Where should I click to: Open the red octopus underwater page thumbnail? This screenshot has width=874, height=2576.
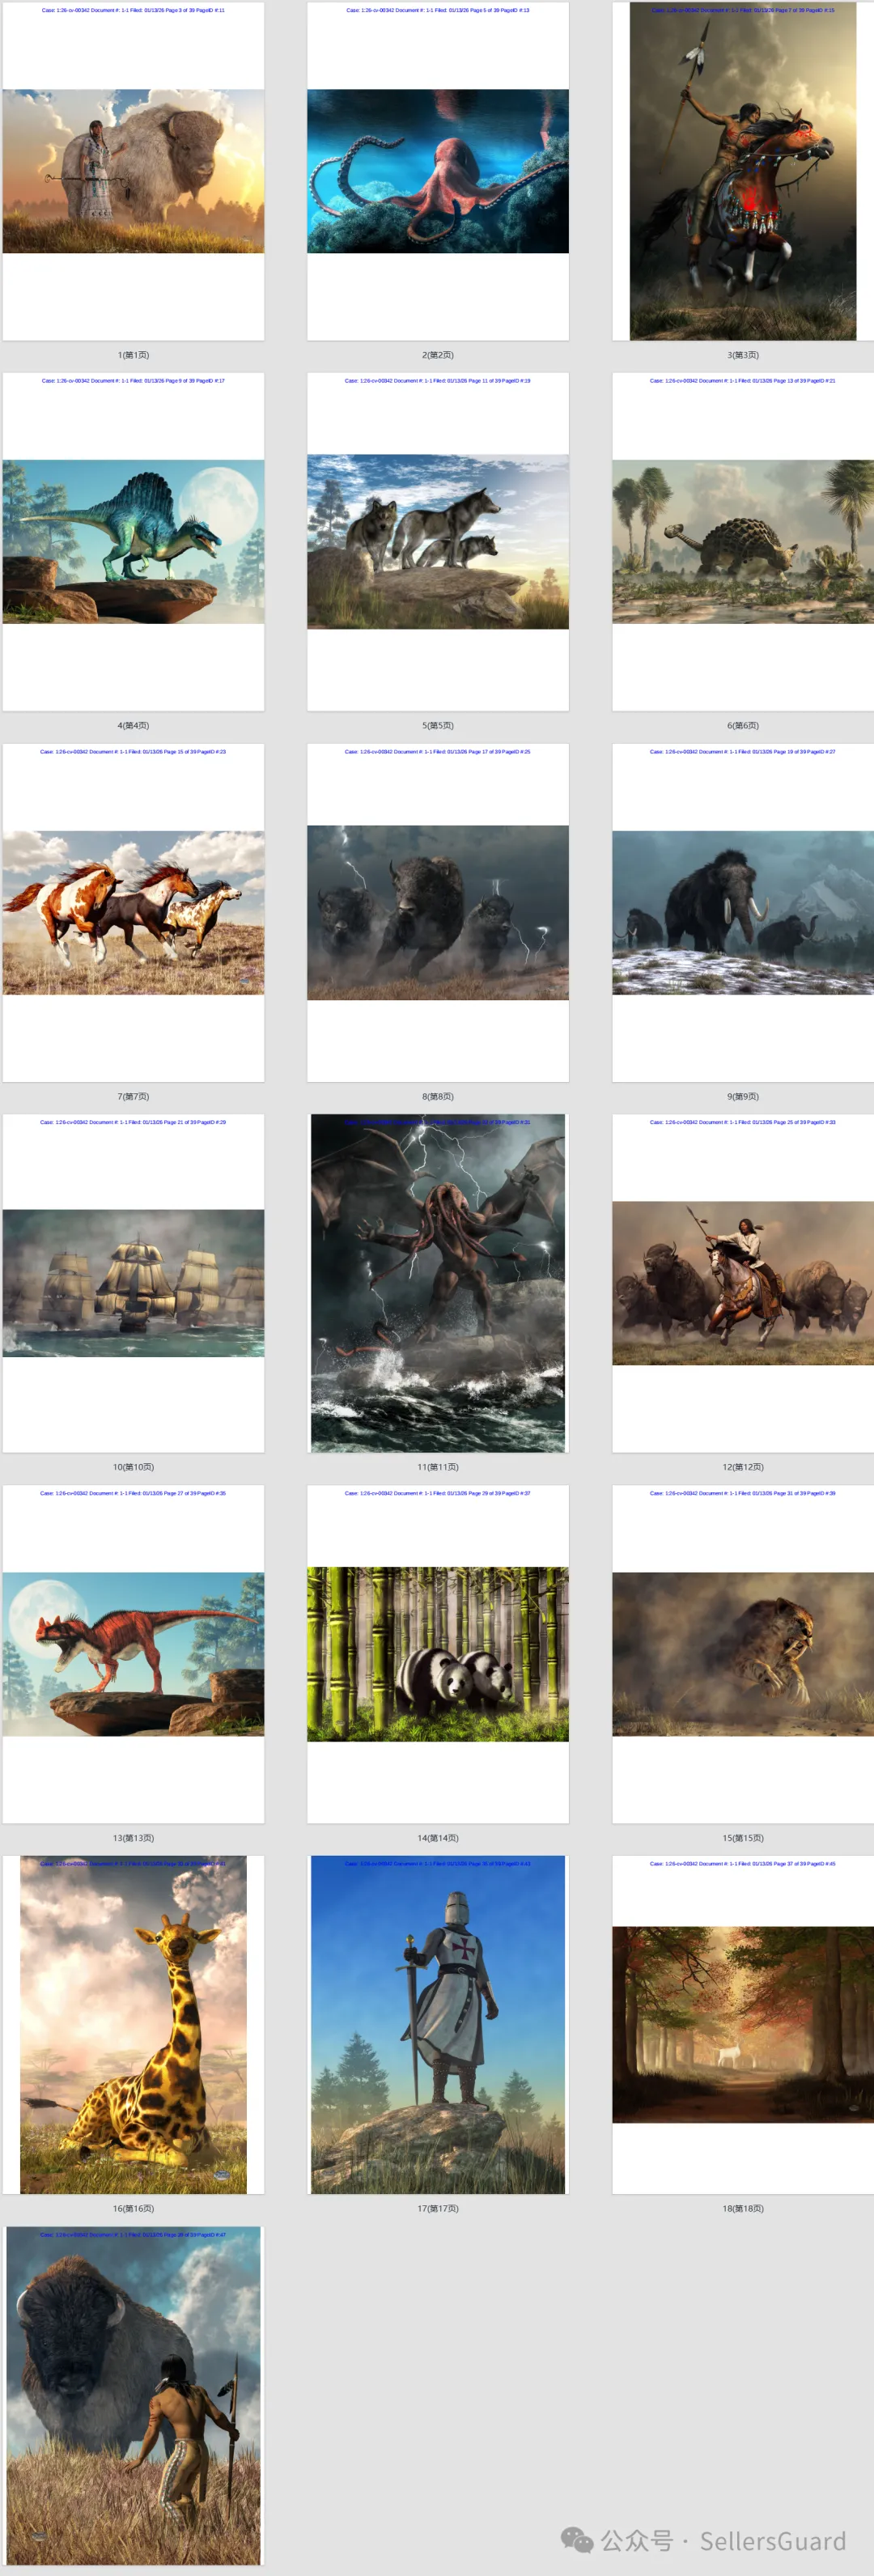pos(438,171)
